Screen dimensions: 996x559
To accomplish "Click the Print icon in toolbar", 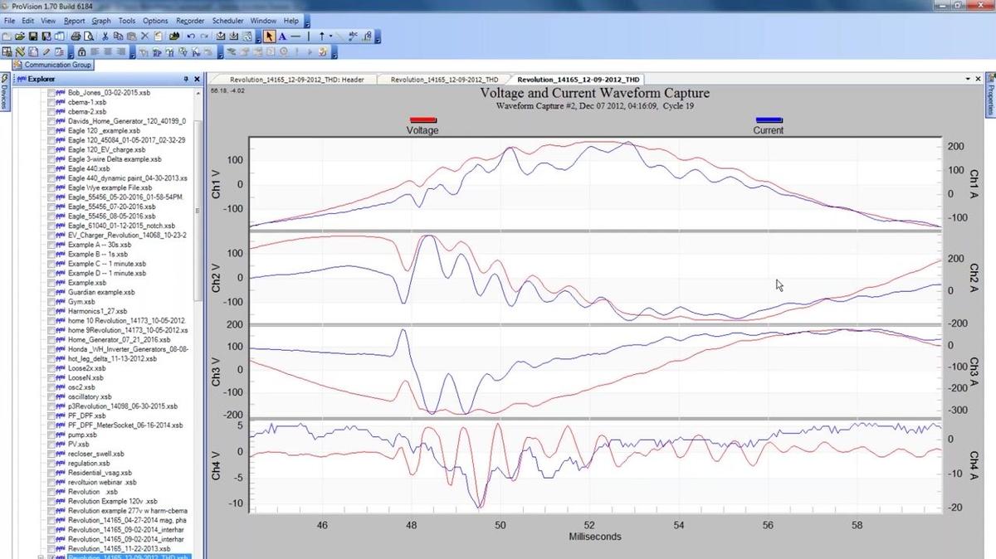I will [76, 36].
